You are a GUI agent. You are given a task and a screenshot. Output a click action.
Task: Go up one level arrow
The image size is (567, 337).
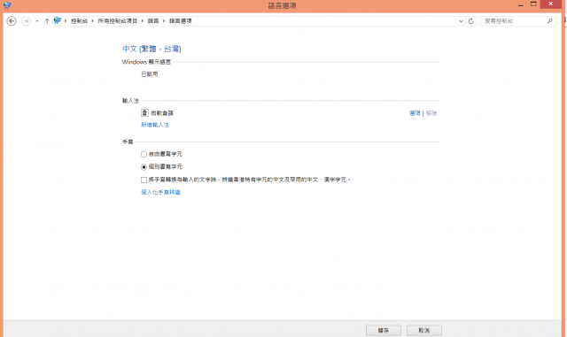pyautogui.click(x=47, y=21)
